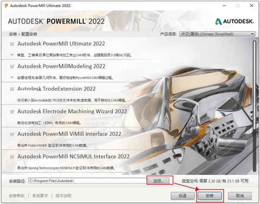Select Autodesk PowerMill Ultimate 2022 title text
260x204 pixels.
(61, 44)
